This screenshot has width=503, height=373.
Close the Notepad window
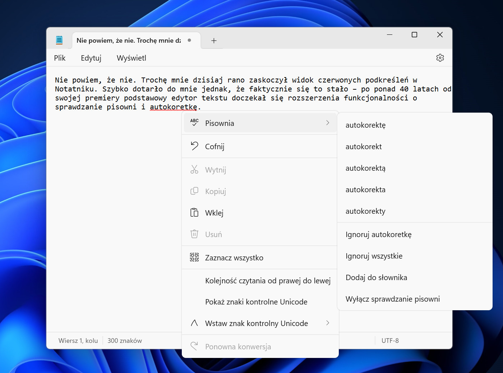tap(440, 35)
